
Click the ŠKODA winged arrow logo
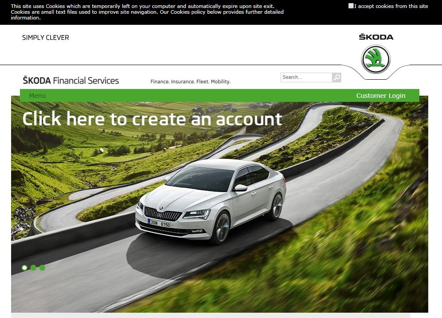376,59
